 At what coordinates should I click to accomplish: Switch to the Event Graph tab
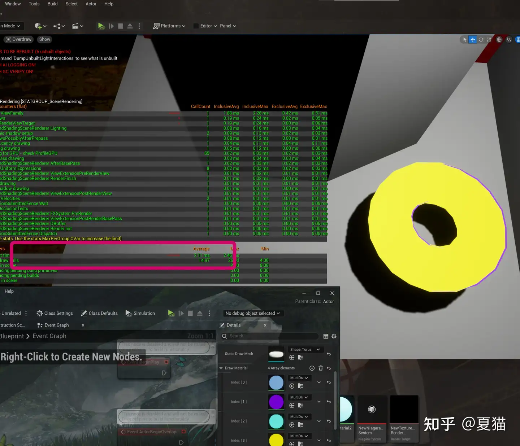pyautogui.click(x=53, y=325)
